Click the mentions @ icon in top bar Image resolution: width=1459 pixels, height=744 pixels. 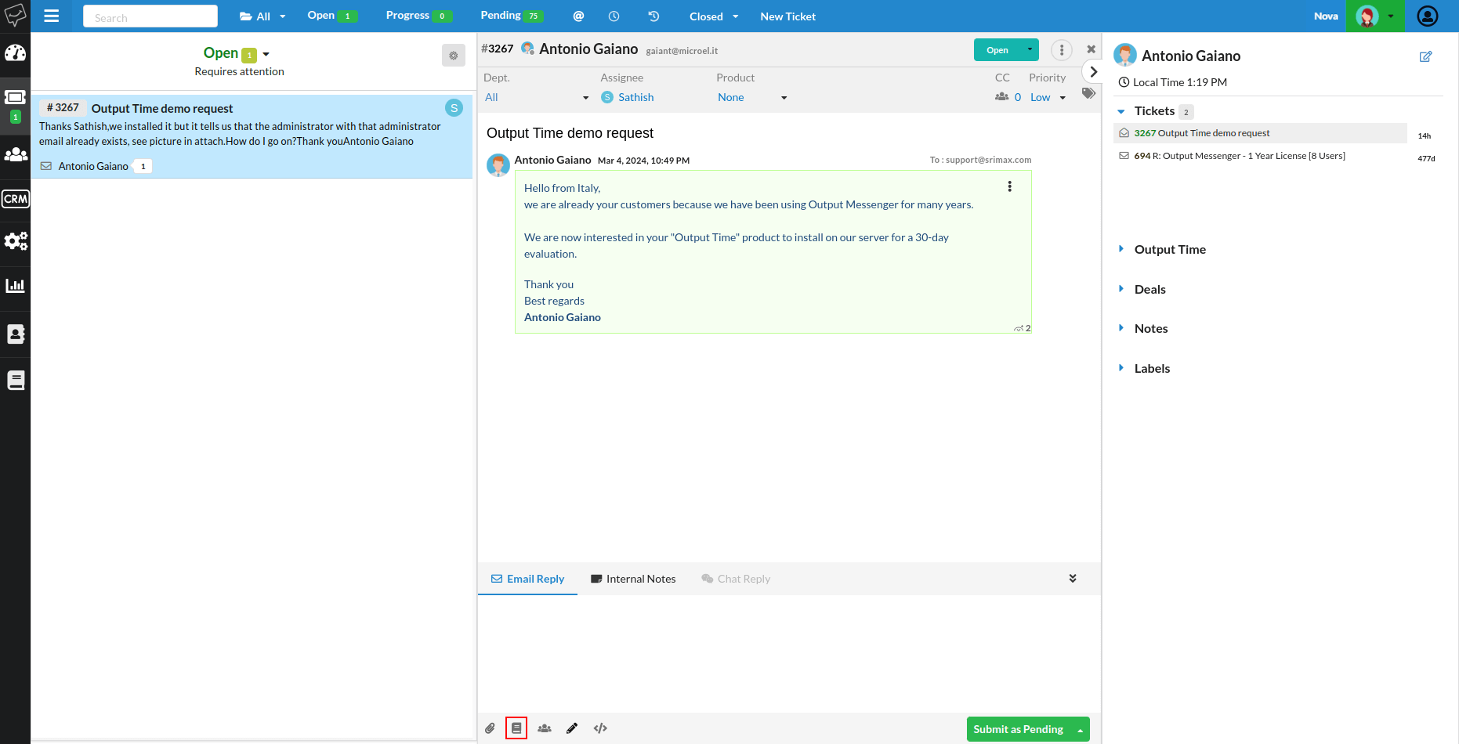tap(578, 16)
